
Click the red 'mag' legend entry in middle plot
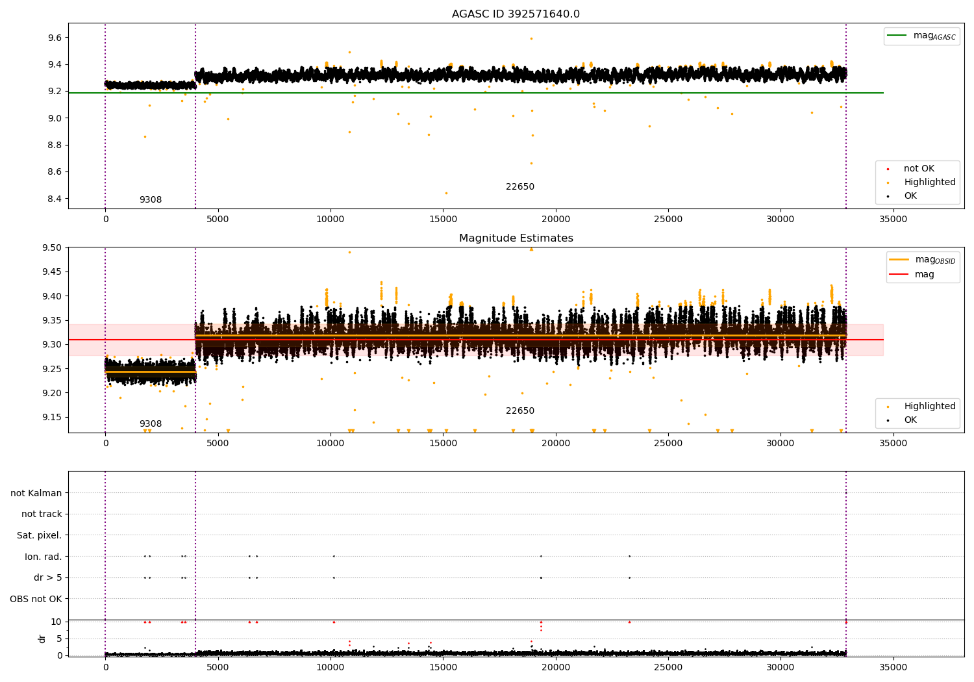pyautogui.click(x=912, y=275)
